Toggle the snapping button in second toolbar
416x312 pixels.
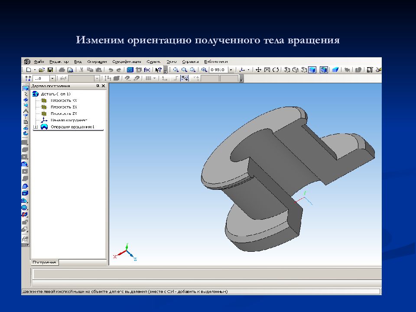tap(185, 78)
